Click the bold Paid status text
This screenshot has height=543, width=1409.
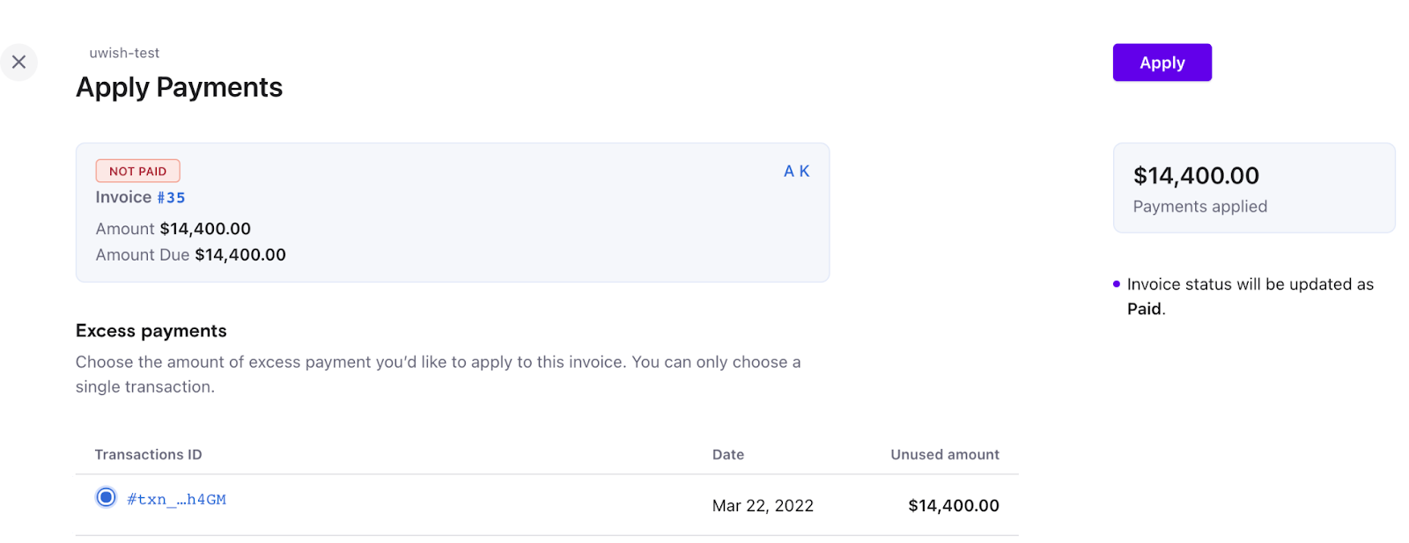click(1144, 309)
